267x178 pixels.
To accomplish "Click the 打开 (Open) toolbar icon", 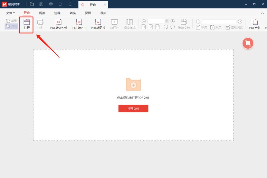I will point(26,24).
